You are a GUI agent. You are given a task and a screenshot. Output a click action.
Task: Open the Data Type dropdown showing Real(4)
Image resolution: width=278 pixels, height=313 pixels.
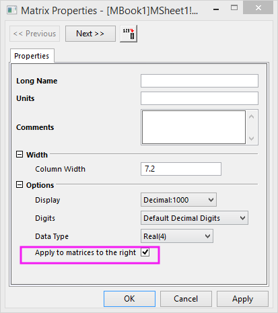pos(177,236)
